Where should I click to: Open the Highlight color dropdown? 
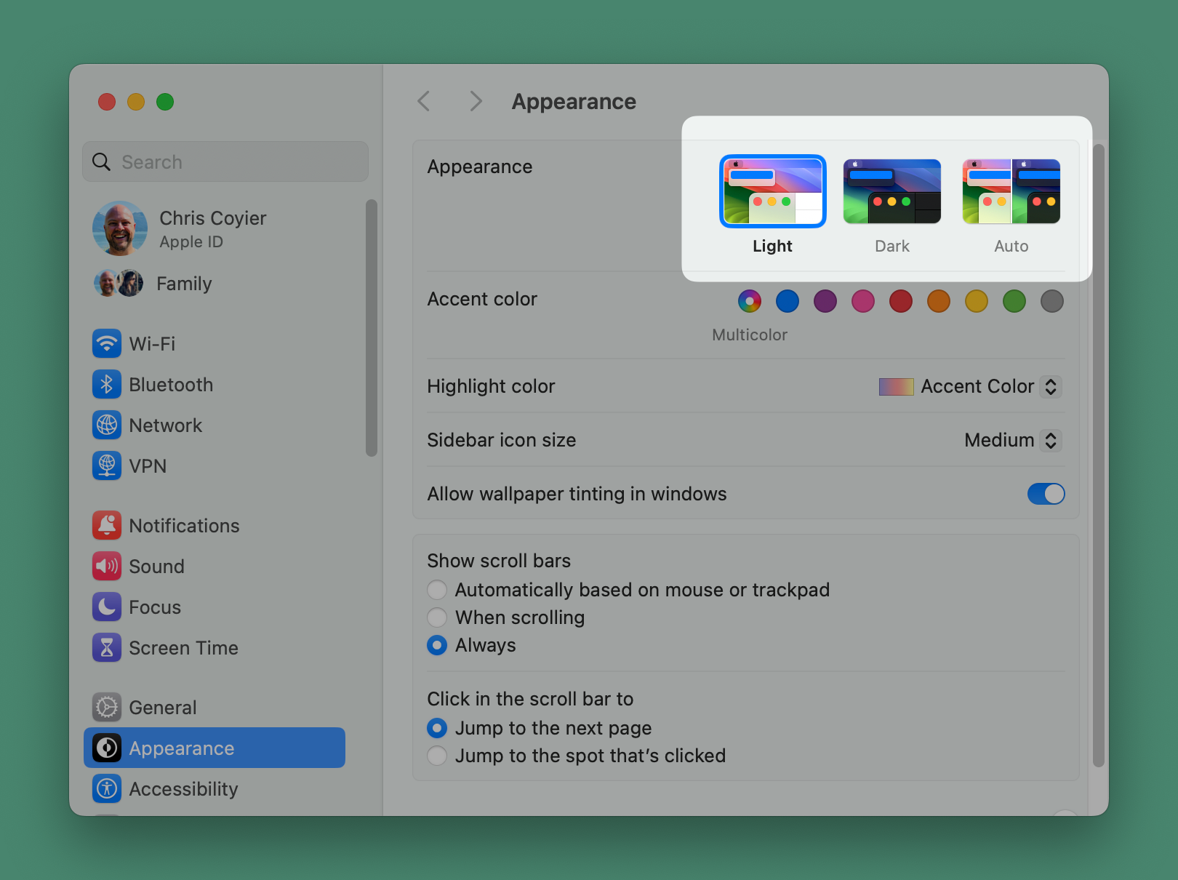(x=1050, y=386)
